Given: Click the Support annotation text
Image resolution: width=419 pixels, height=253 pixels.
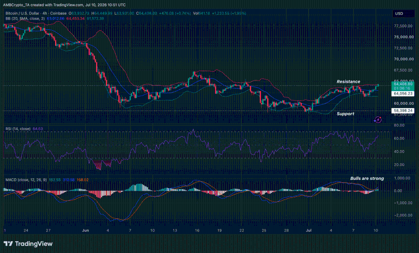Looking at the screenshot, I should pos(345,114).
